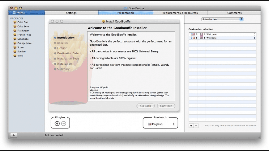Switch to the Presentation tab
Image resolution: width=269 pixels, height=151 pixels.
126,13
